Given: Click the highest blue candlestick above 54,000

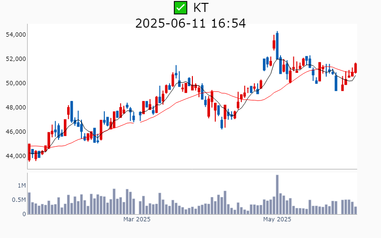Looking at the screenshot, I should point(277,45).
